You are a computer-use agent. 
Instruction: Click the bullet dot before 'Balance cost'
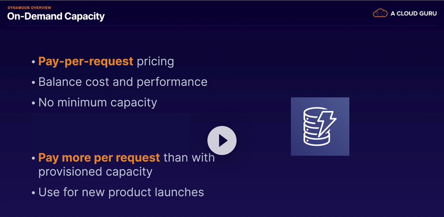click(x=33, y=82)
